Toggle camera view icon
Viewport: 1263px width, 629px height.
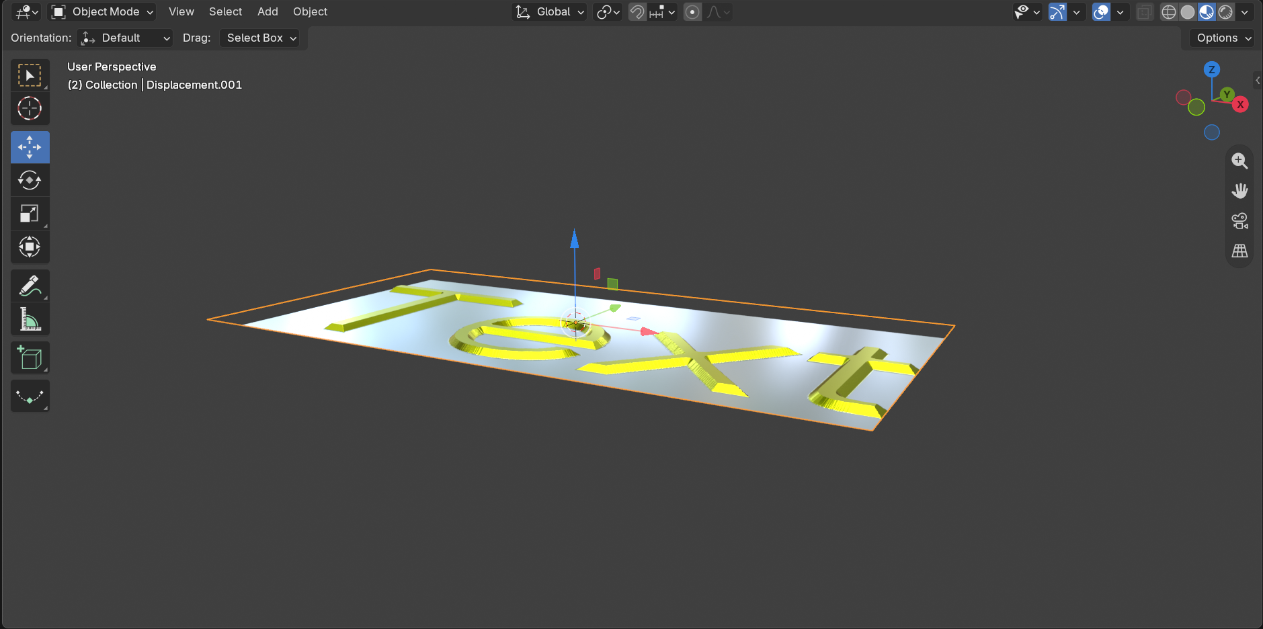[x=1239, y=220]
